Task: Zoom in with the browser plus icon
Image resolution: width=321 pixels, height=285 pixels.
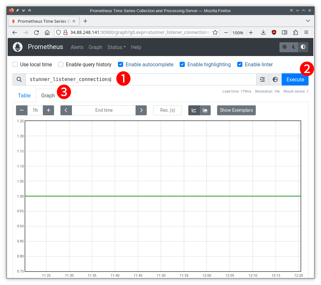Action: [x=251, y=32]
